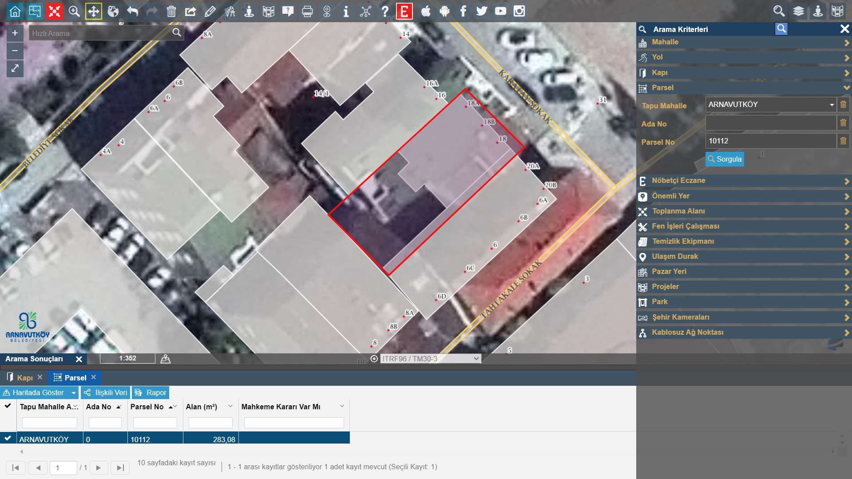Select the Parsel results tab
The width and height of the screenshot is (852, 479).
(x=75, y=378)
